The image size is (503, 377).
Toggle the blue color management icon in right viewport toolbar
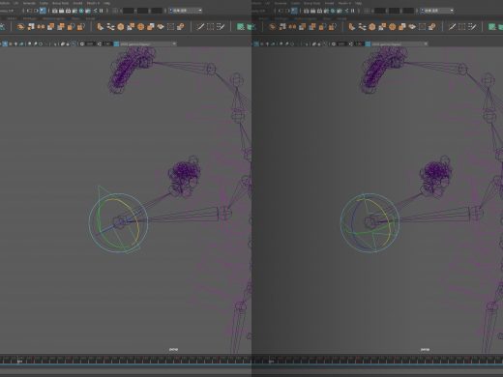[368, 43]
